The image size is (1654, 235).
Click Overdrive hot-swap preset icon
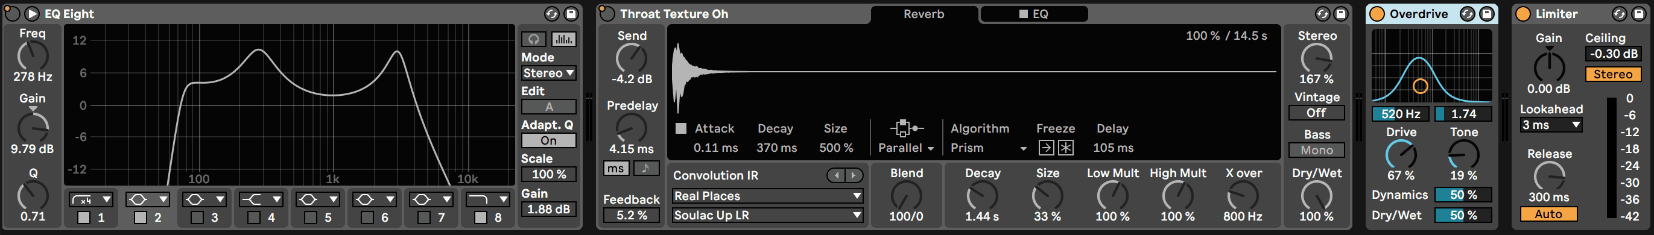coord(1467,13)
